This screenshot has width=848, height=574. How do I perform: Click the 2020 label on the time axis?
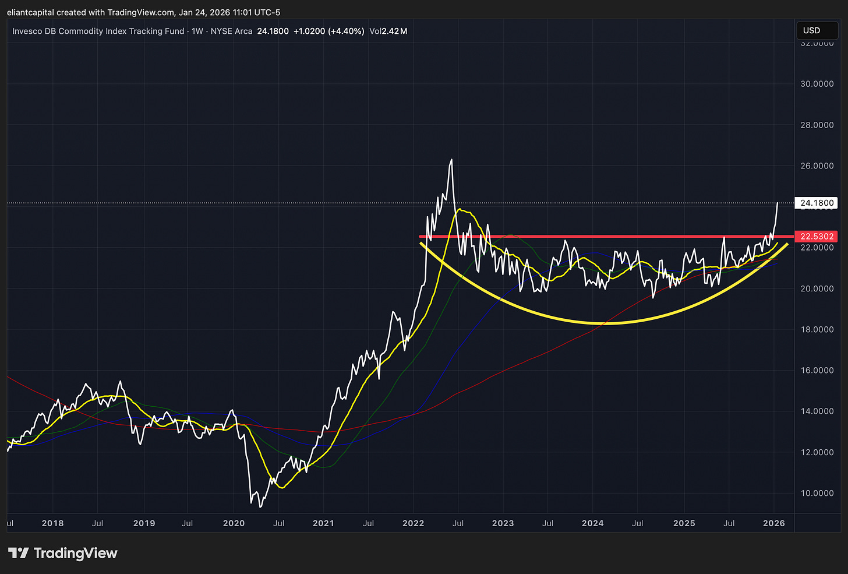pyautogui.click(x=234, y=523)
